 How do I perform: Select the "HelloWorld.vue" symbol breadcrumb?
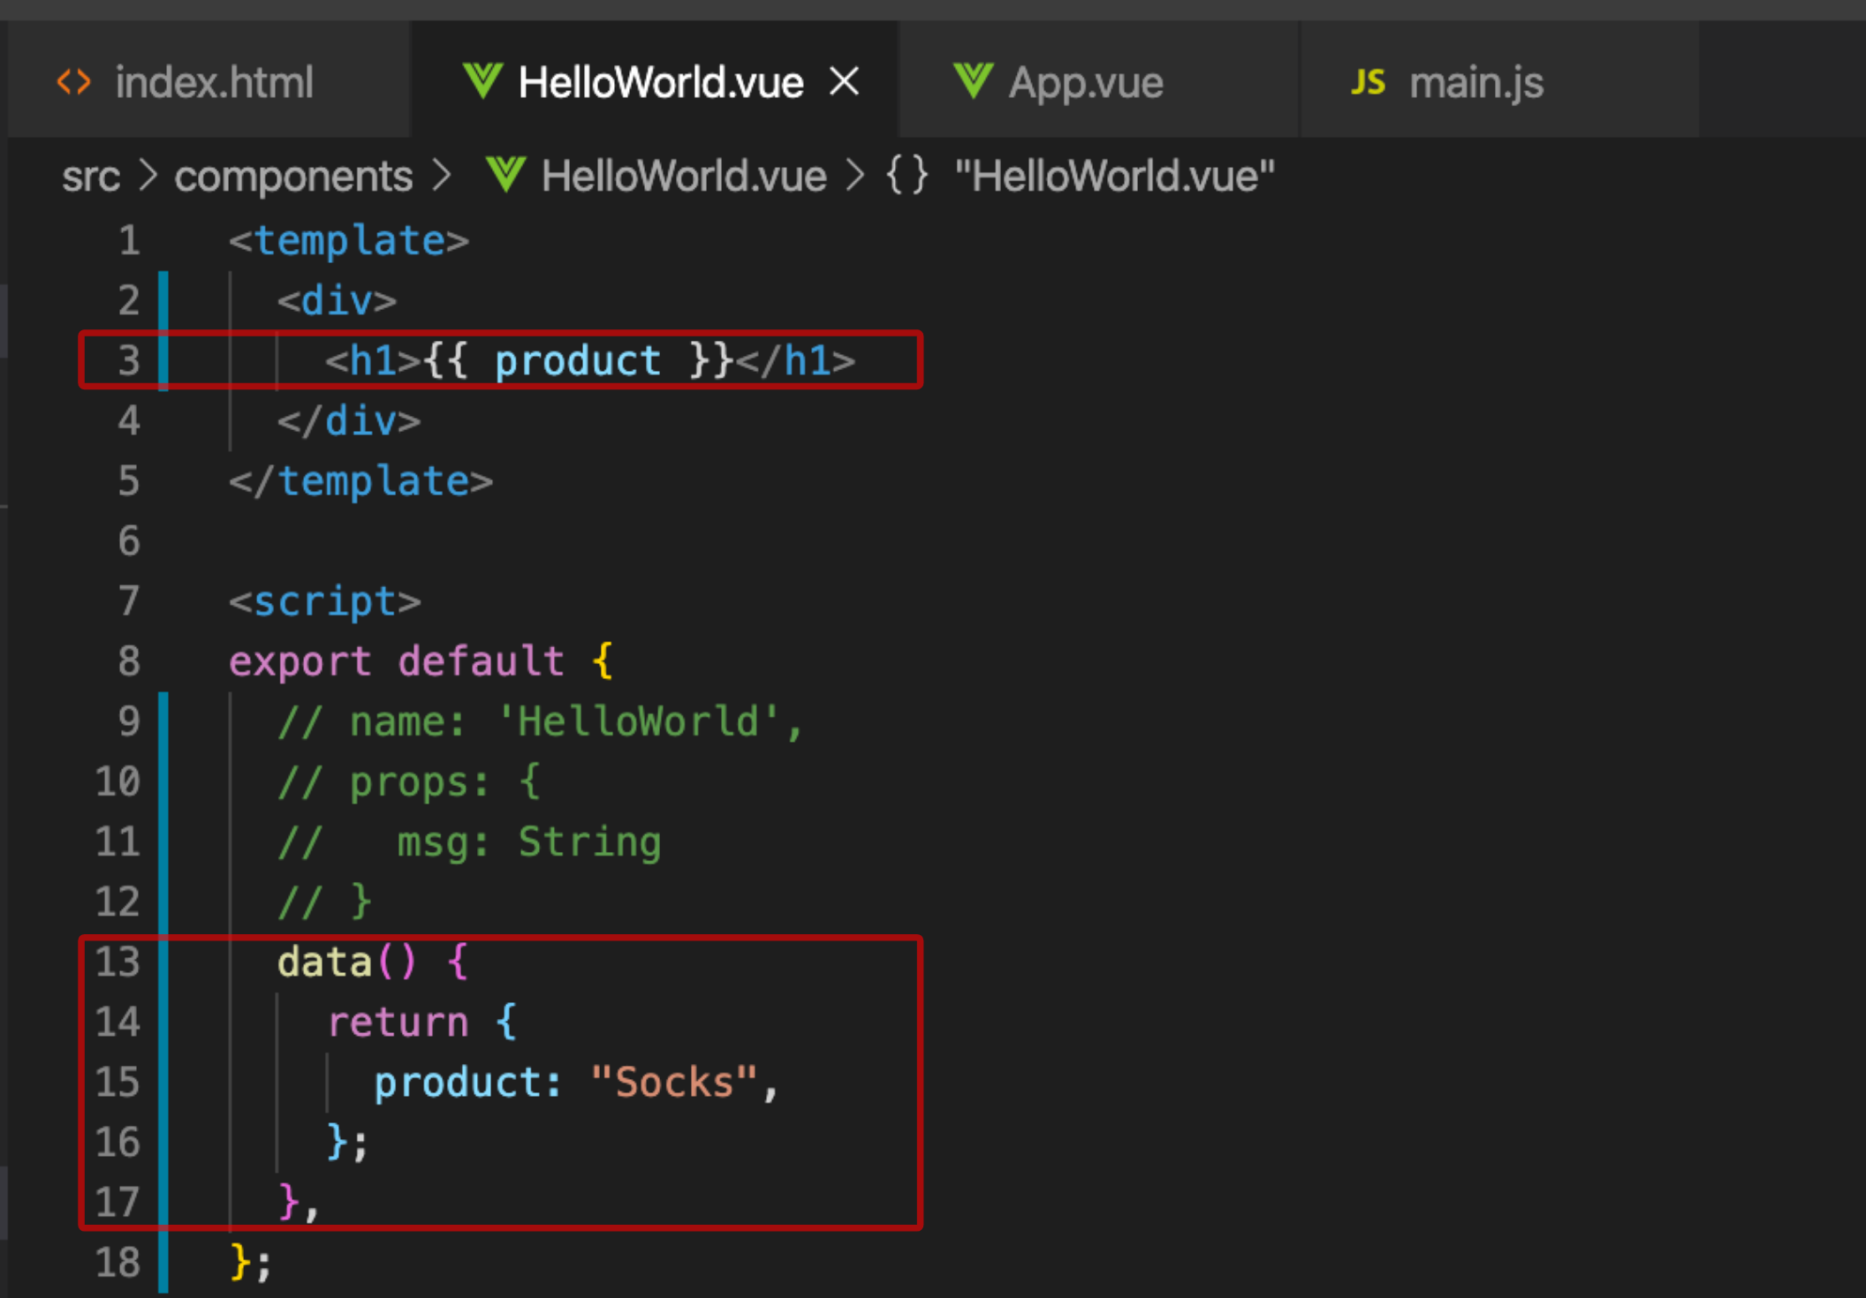coord(1115,176)
